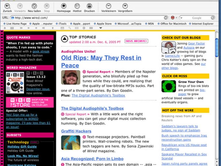This screenshot has width=221, height=166.
Task: Click the go arrow at URL field end
Action: point(166,18)
